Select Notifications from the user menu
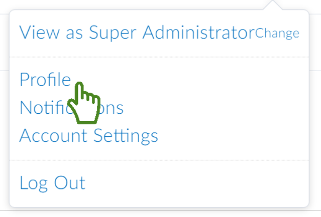Viewport: 321px width, 217px height. coord(71,108)
